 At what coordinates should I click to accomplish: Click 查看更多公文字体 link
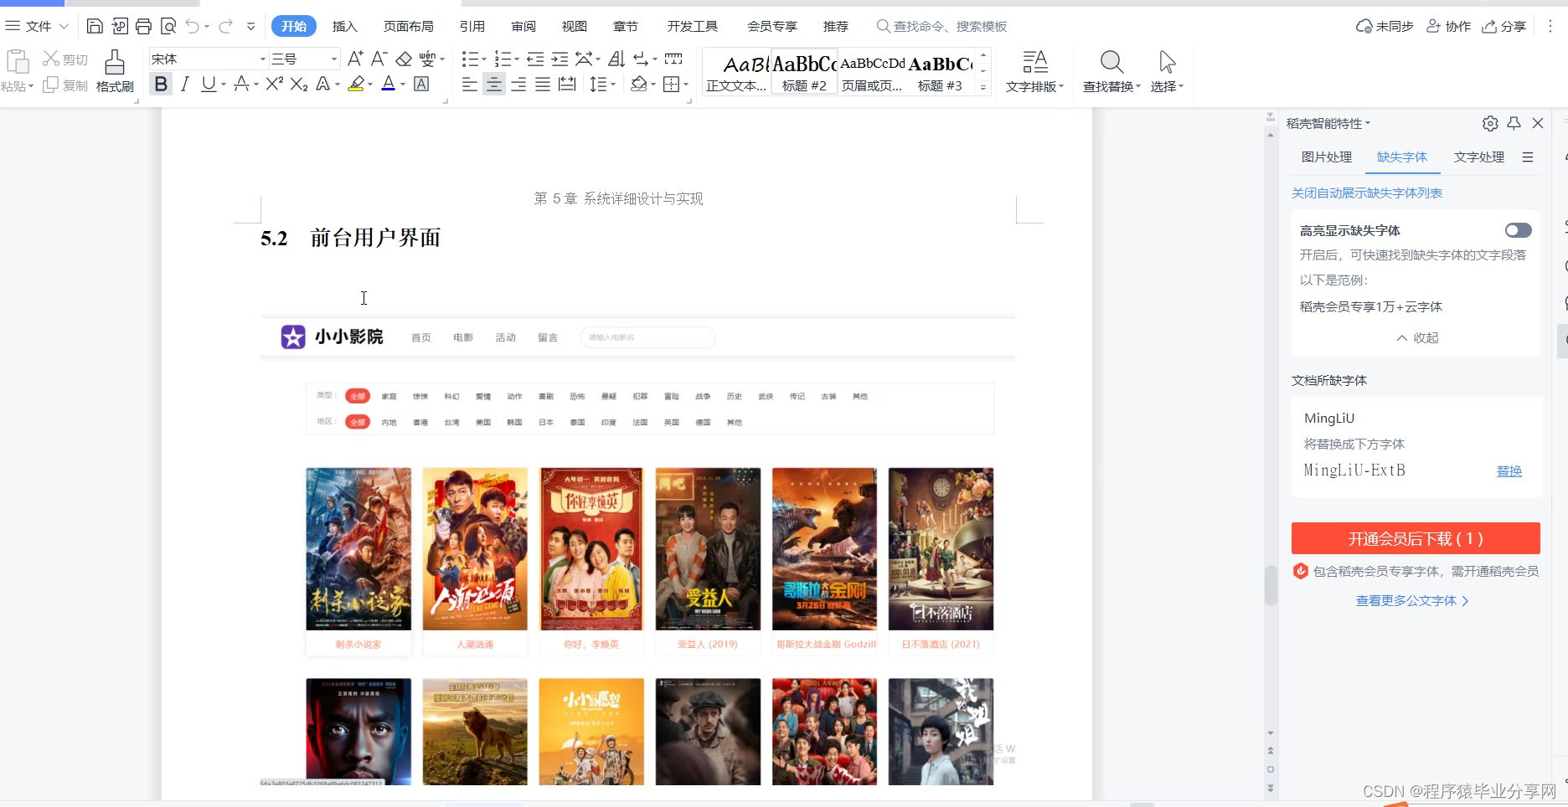1411,601
